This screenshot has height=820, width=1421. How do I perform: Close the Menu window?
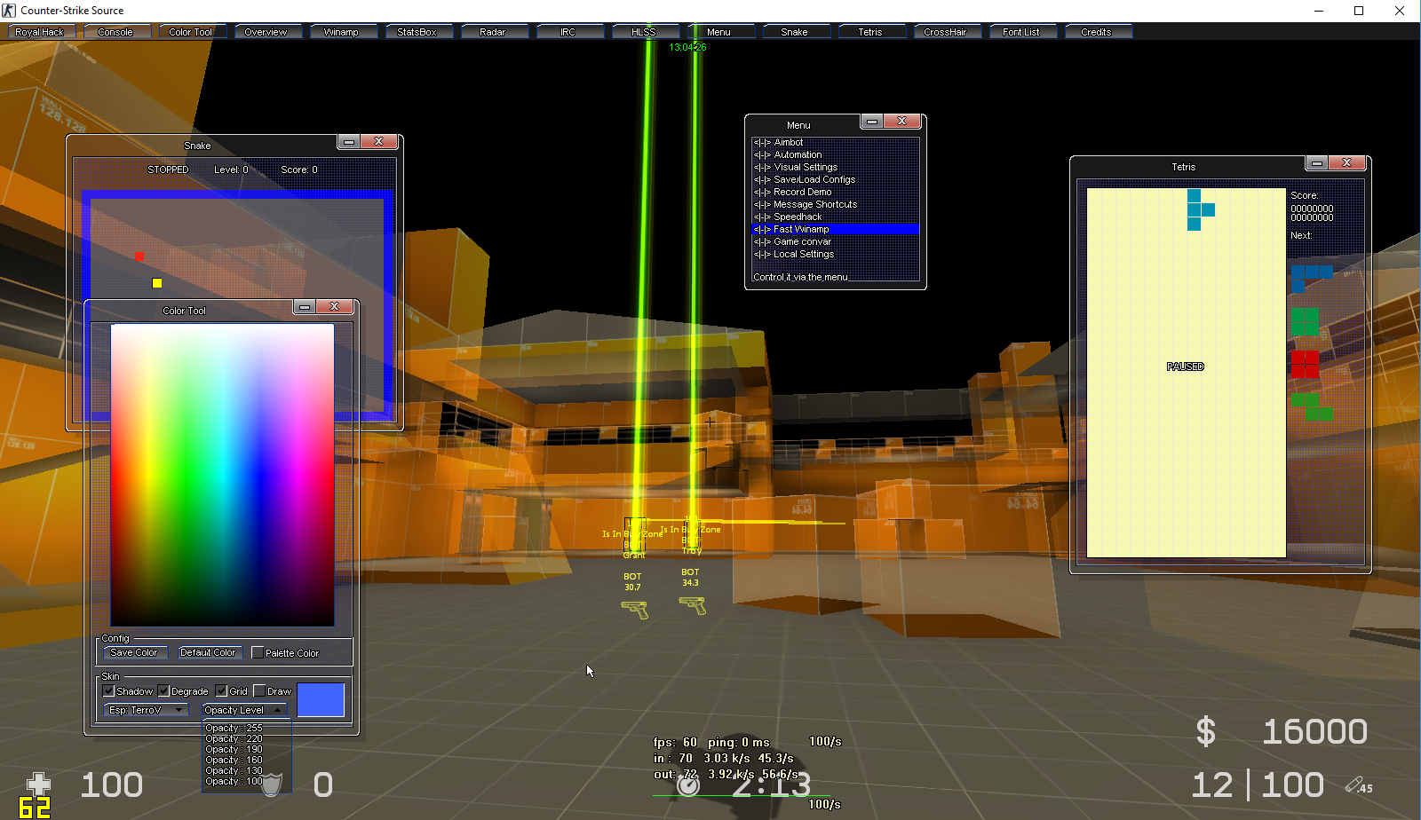tap(902, 122)
